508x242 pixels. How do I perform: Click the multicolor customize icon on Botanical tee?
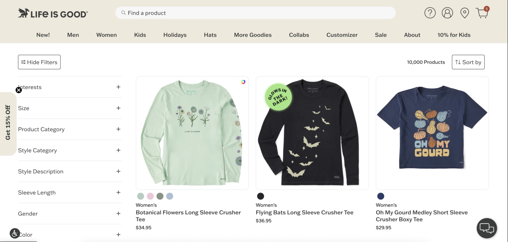243,82
